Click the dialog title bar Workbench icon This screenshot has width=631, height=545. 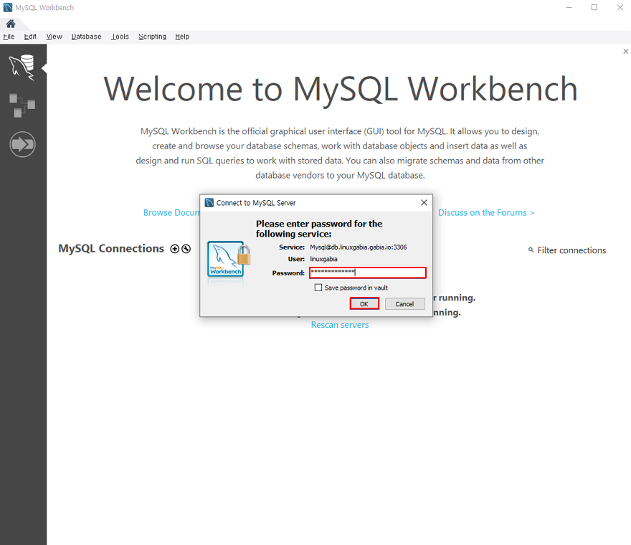pos(209,202)
